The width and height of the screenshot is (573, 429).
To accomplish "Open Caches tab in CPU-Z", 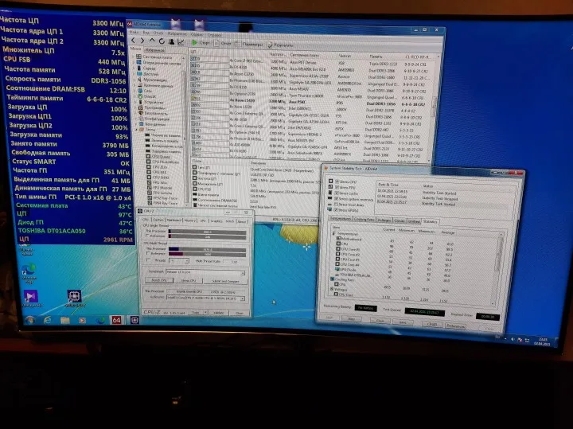I will pyautogui.click(x=158, y=220).
